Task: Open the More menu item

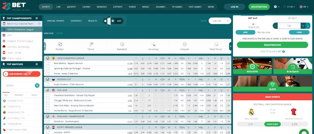Action: (x=211, y=7)
